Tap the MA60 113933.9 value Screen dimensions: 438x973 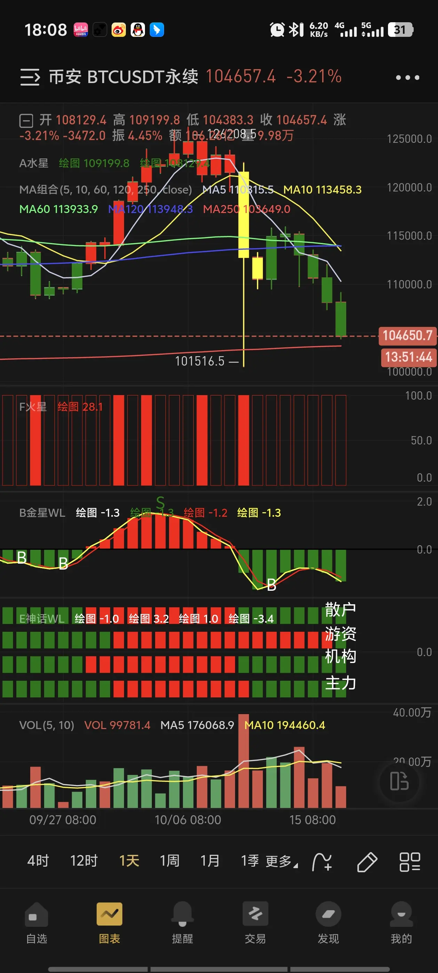(x=59, y=209)
